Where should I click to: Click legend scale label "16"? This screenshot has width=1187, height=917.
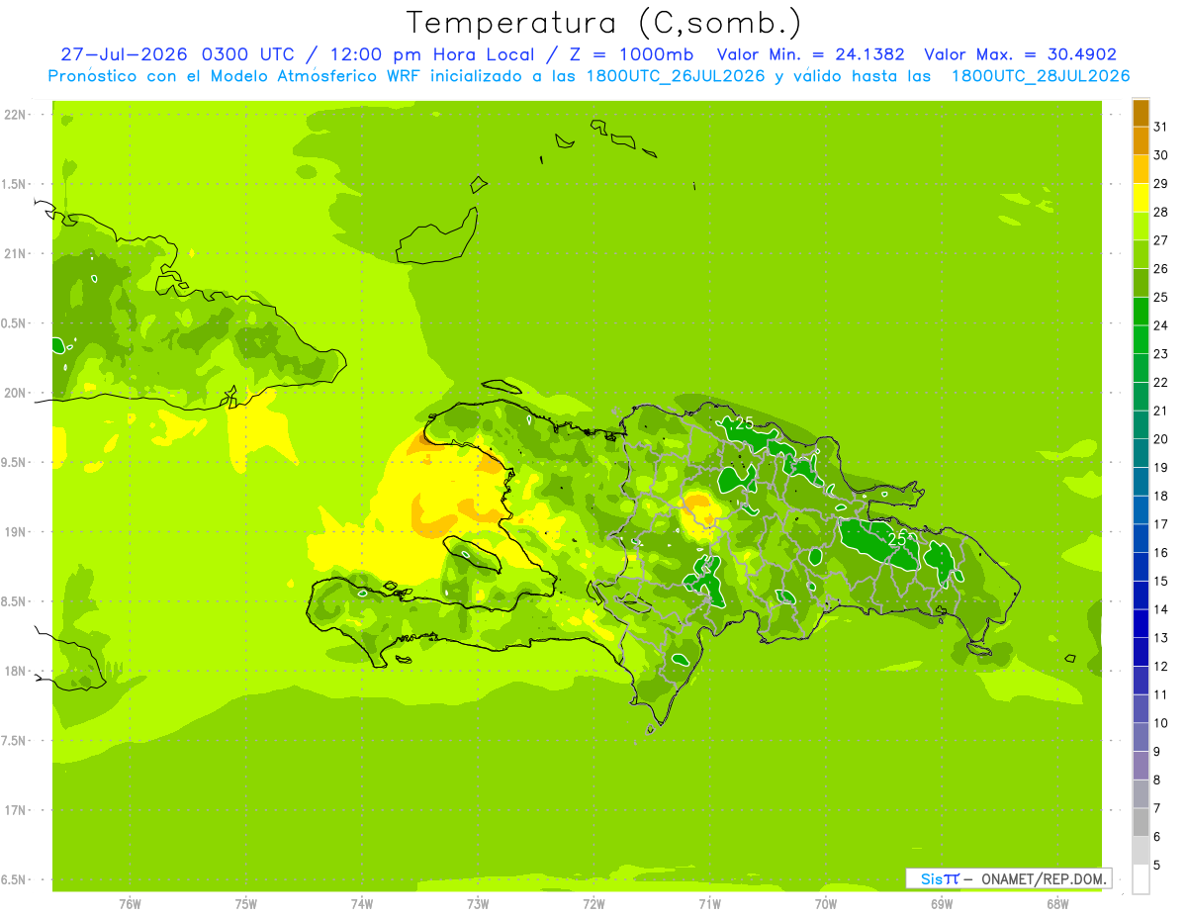(x=1160, y=553)
